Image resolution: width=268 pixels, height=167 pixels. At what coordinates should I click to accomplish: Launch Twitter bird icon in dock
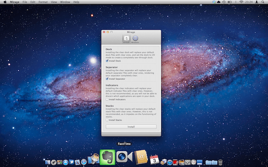tap(72, 162)
